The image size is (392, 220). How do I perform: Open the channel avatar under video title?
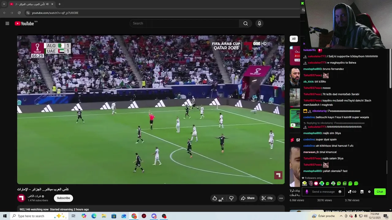(x=21, y=198)
